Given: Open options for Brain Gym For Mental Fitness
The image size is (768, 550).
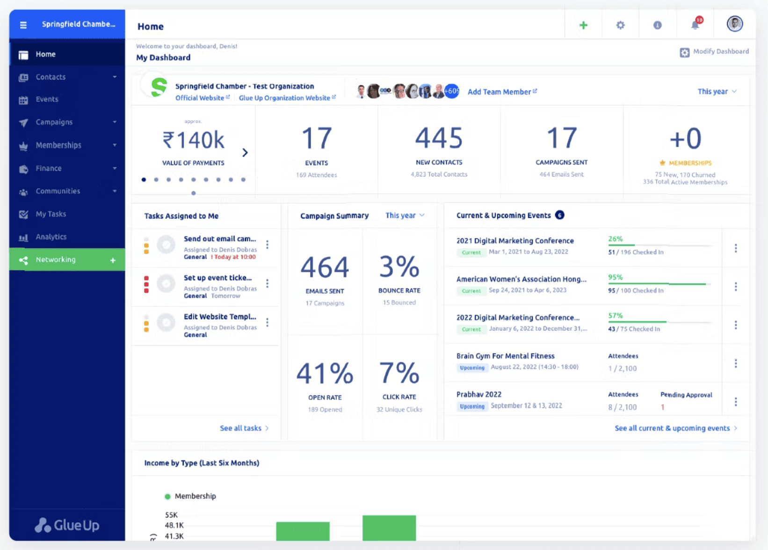Looking at the screenshot, I should (x=736, y=363).
